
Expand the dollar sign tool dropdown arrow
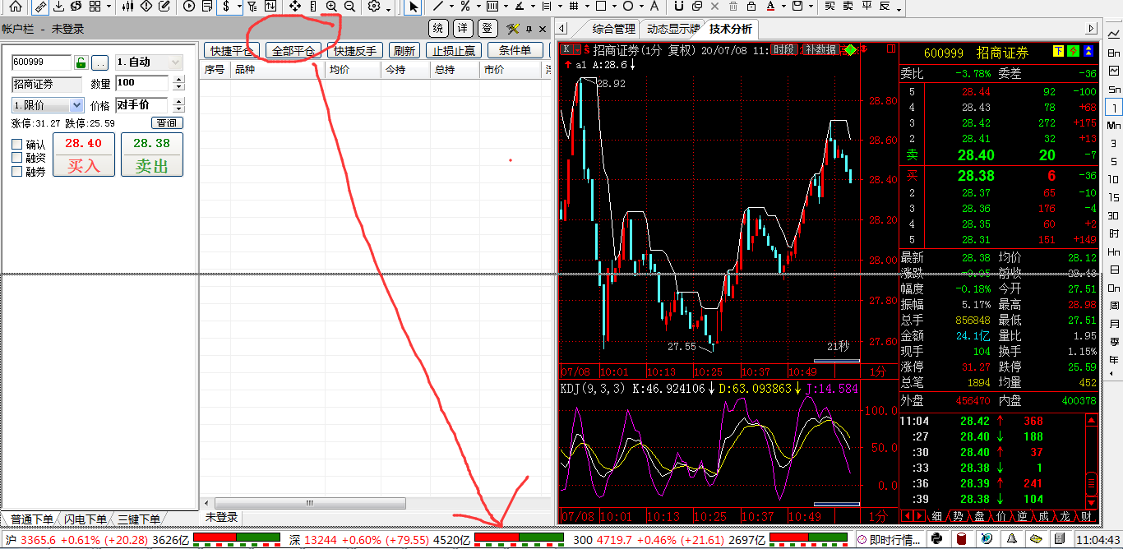pos(239,7)
